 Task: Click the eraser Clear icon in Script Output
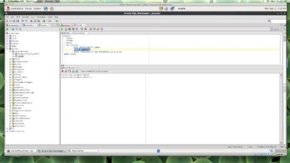[x=66, y=71]
